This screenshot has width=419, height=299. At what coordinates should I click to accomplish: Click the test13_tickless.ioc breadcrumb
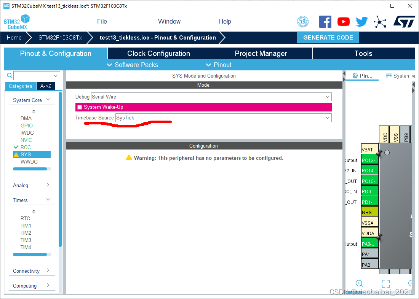pyautogui.click(x=158, y=38)
